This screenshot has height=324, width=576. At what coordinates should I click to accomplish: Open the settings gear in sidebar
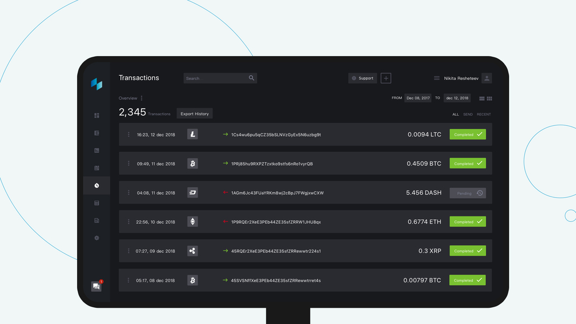(97, 238)
